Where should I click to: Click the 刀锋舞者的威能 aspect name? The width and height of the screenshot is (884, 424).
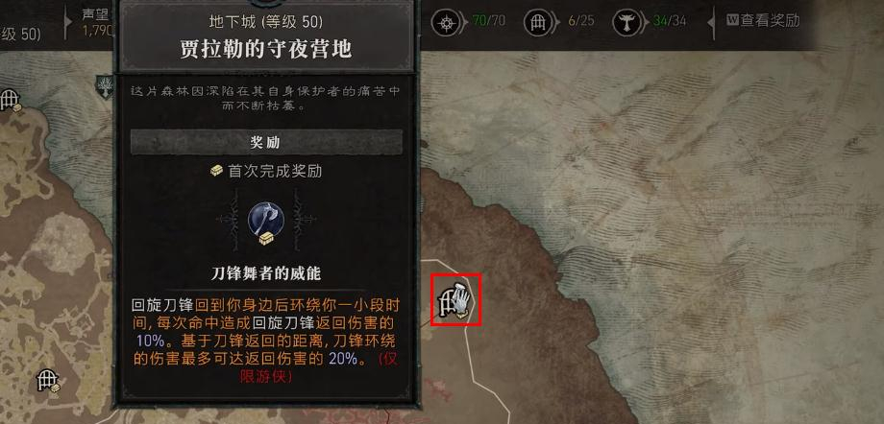(x=266, y=273)
